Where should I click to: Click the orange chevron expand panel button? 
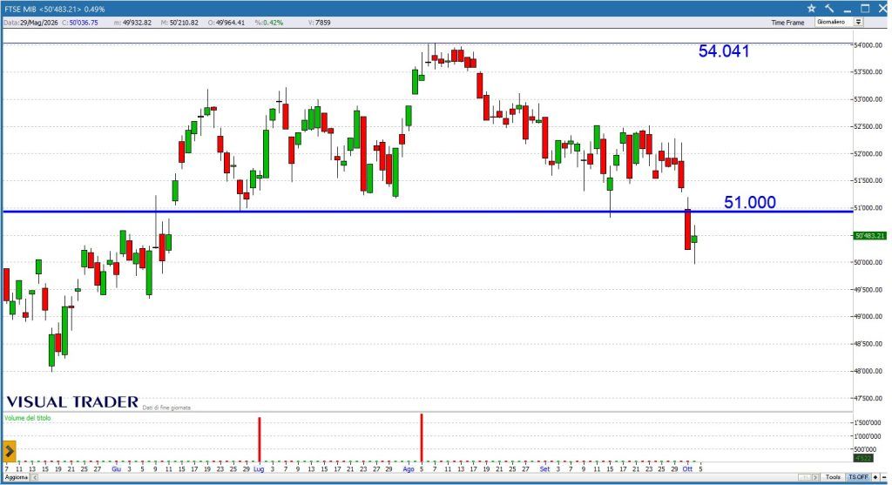9,451
